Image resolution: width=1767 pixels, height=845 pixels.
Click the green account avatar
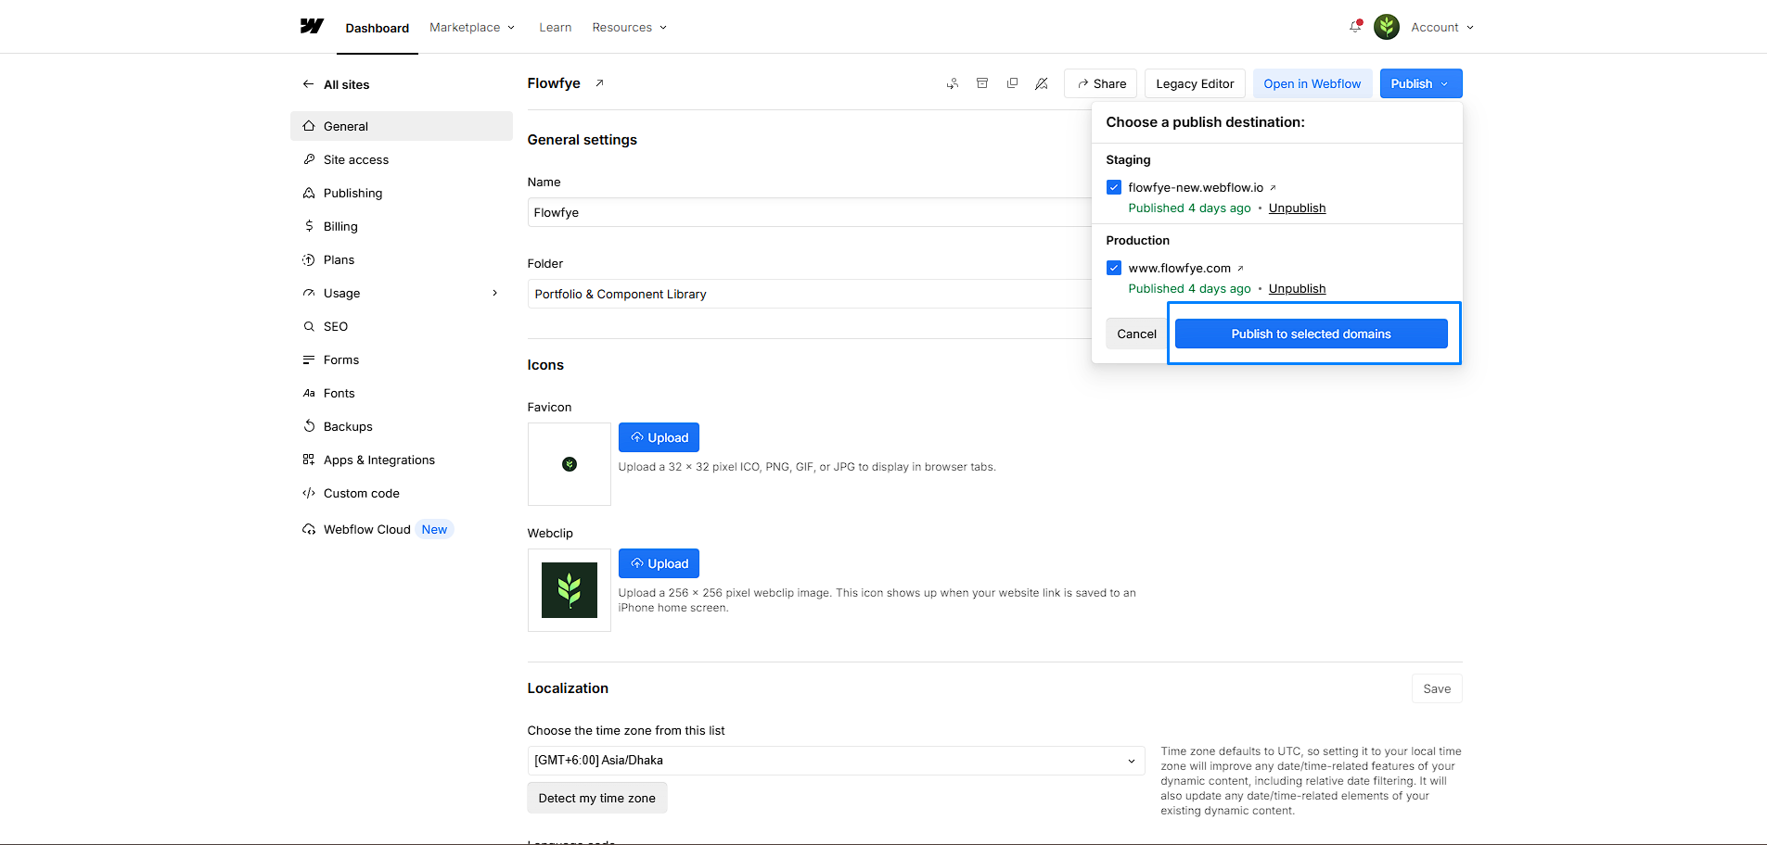[1387, 27]
